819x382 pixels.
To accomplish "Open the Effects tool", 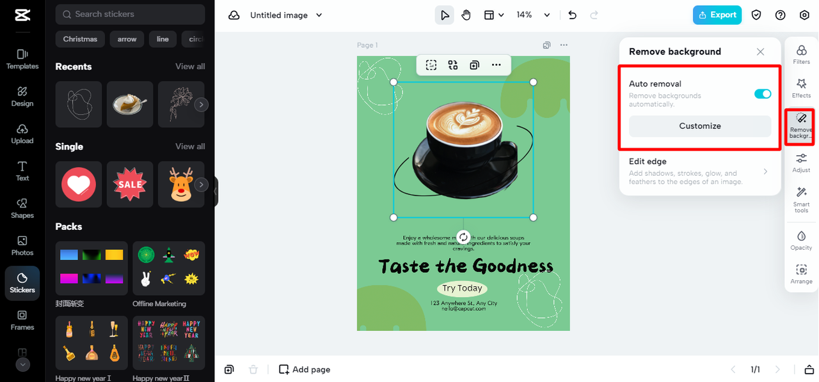I will coord(801,88).
